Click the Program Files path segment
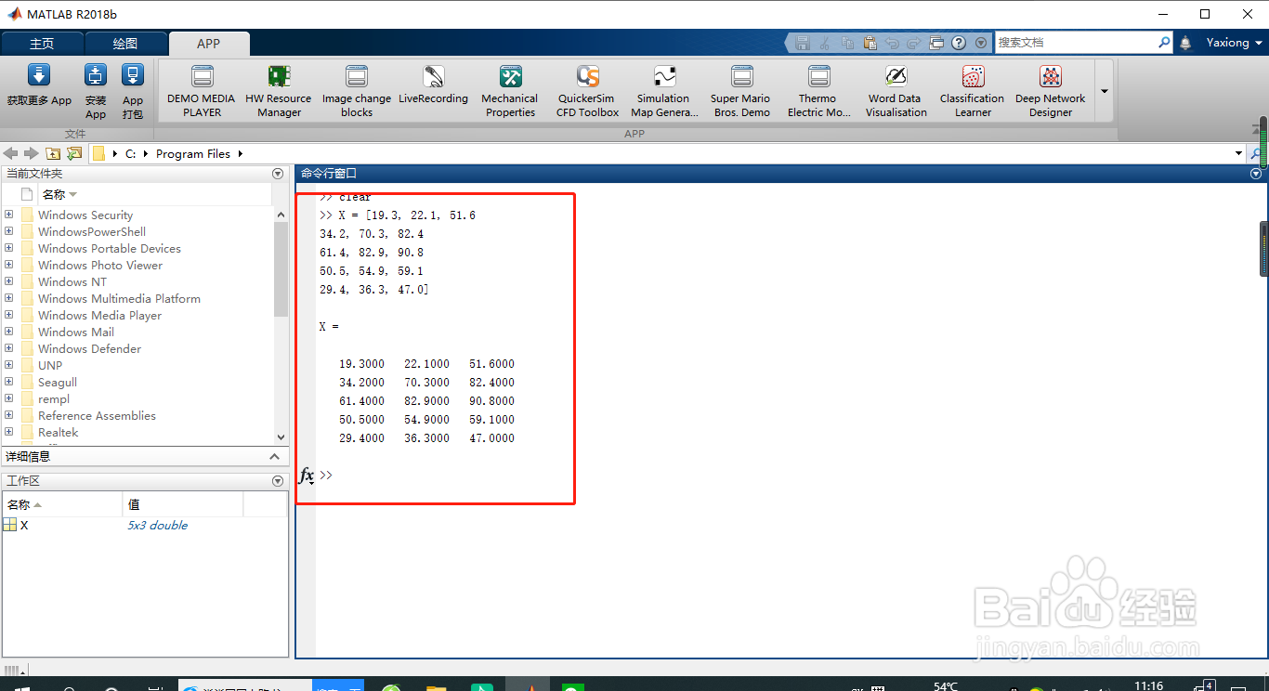 193,154
